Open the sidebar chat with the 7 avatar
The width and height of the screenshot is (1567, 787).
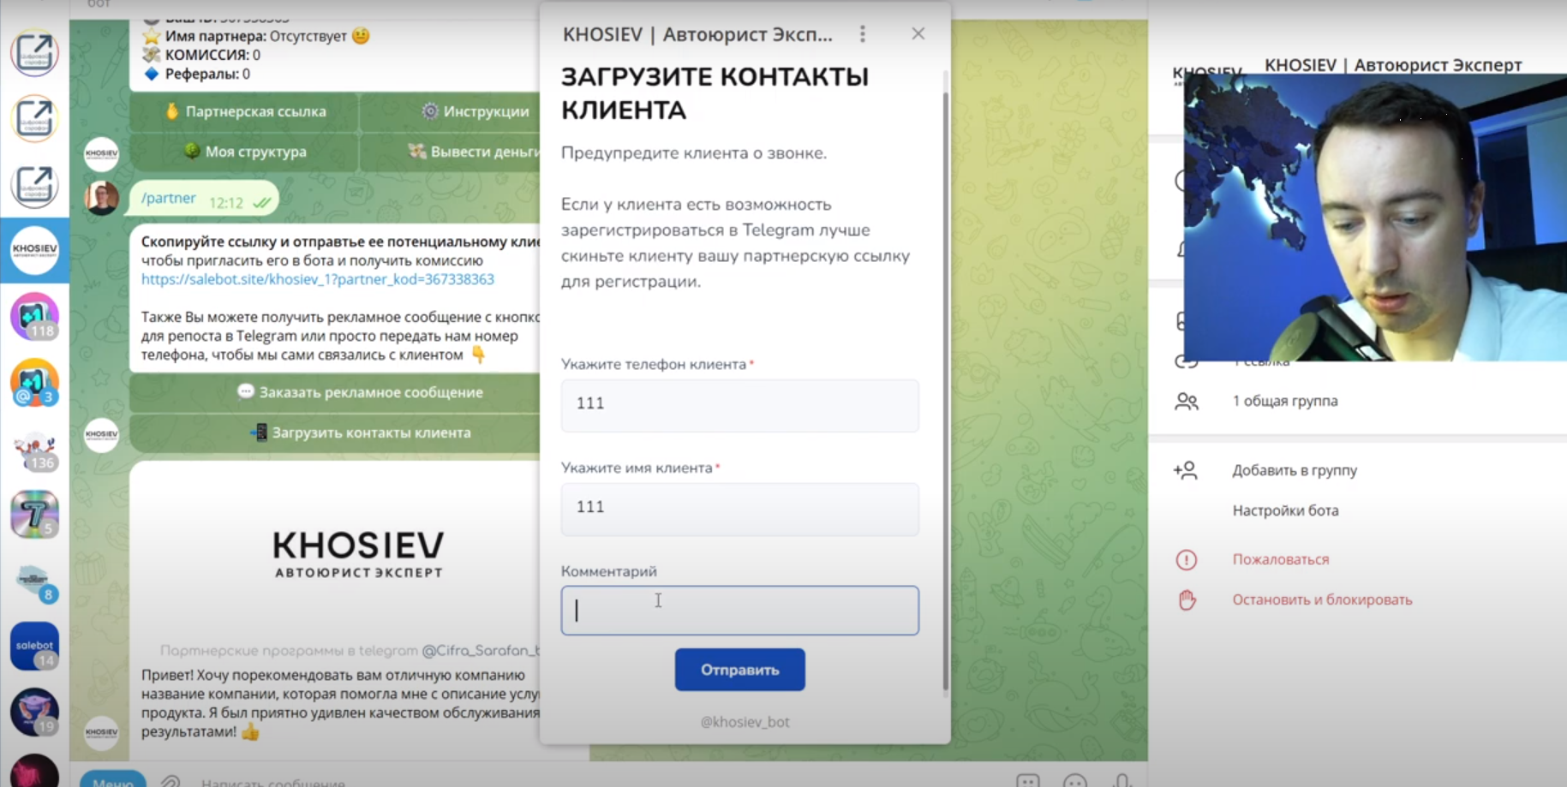click(34, 514)
